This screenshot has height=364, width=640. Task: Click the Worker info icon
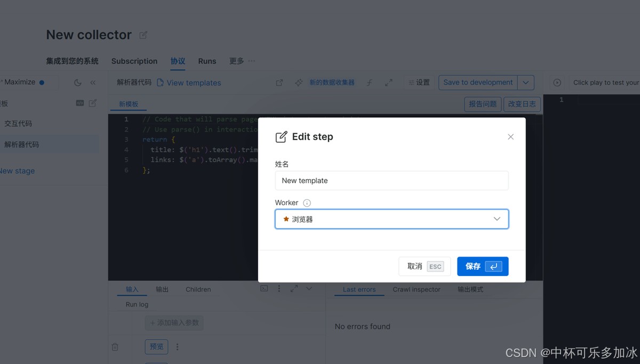pyautogui.click(x=307, y=203)
